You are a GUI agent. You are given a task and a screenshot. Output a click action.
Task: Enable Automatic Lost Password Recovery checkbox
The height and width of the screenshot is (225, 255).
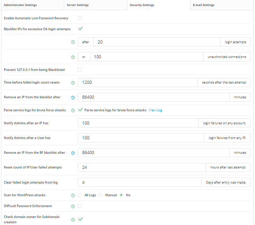(80, 18)
